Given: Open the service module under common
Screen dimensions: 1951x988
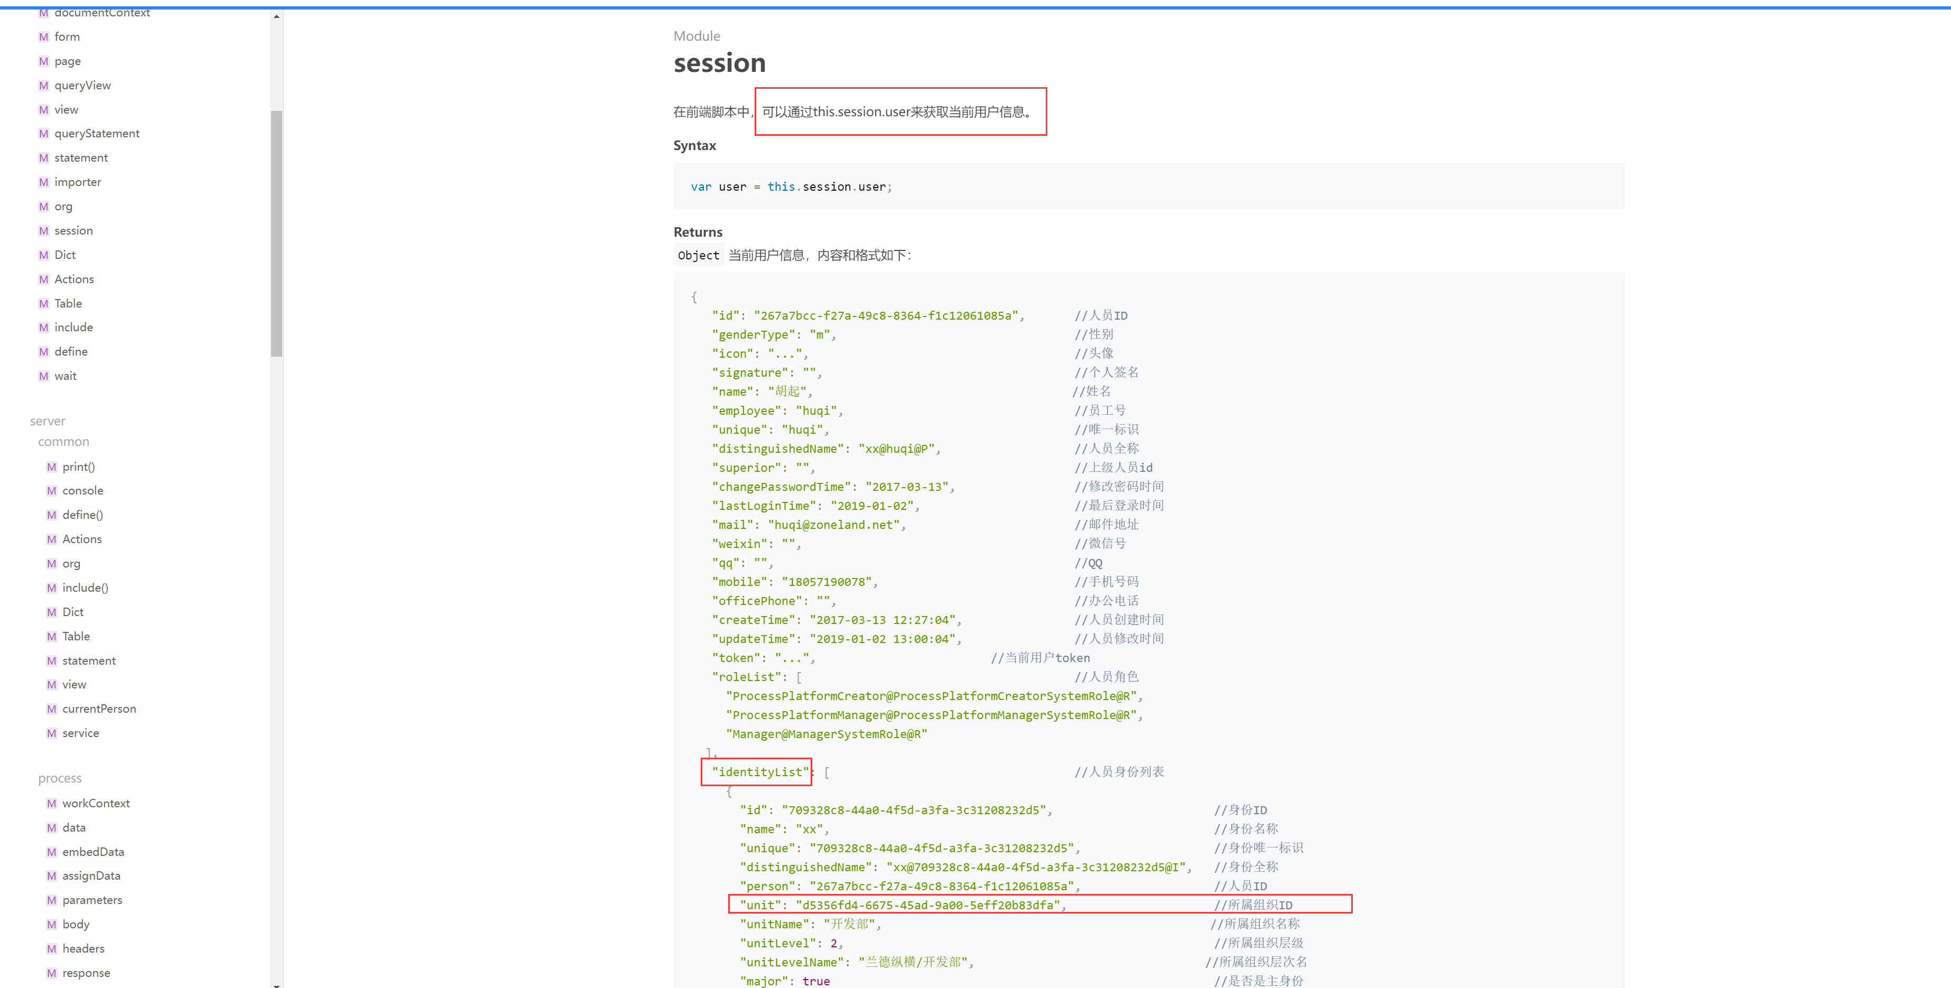Looking at the screenshot, I should coord(80,733).
